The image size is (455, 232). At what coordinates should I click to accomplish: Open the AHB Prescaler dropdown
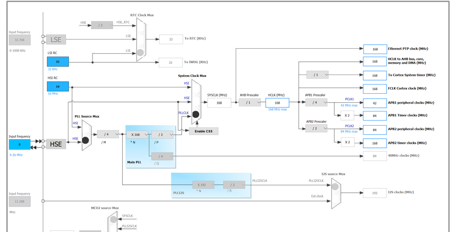click(250, 102)
